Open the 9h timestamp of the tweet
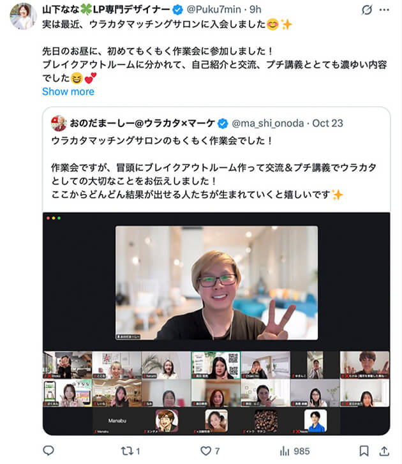This screenshot has height=464, width=402. (255, 10)
